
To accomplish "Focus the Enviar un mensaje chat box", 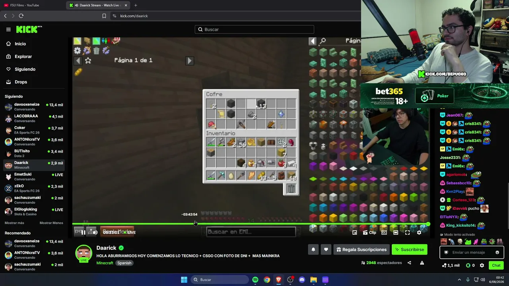I will (x=472, y=252).
